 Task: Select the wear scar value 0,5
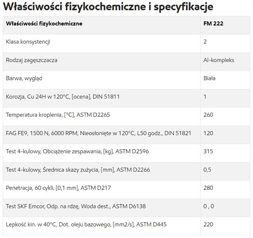pos(207,170)
